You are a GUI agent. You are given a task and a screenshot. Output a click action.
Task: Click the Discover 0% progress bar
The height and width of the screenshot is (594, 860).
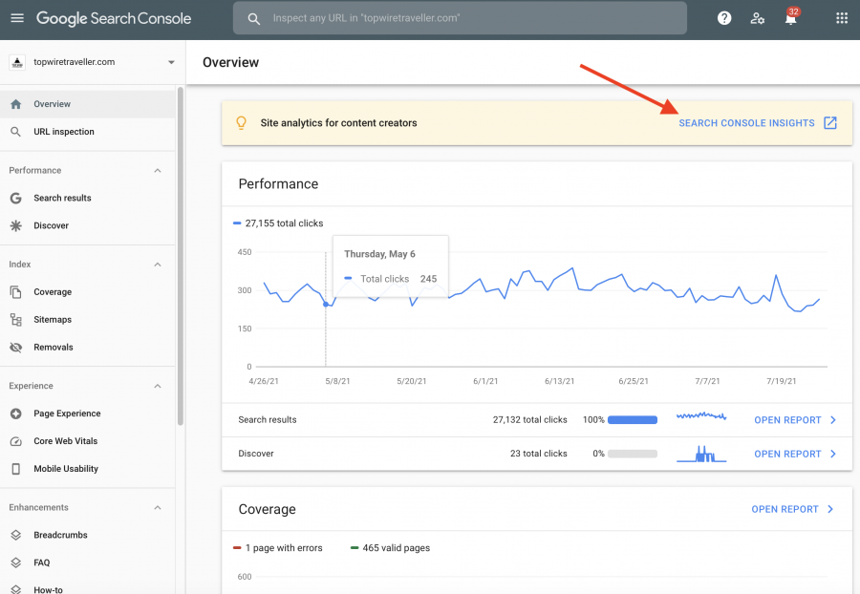tap(633, 454)
